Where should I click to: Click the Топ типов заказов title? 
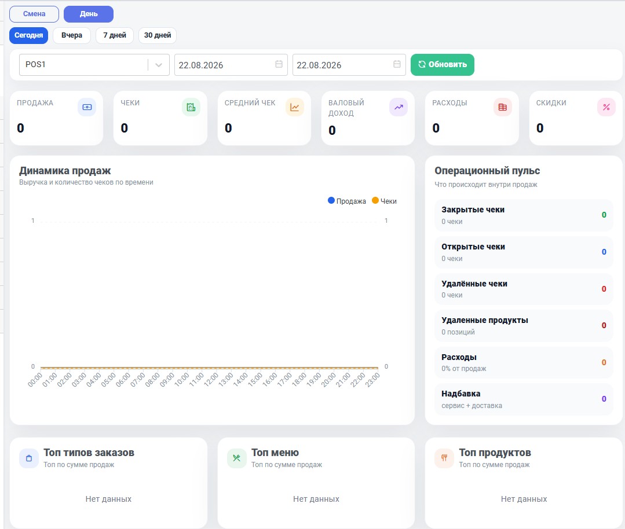click(89, 453)
